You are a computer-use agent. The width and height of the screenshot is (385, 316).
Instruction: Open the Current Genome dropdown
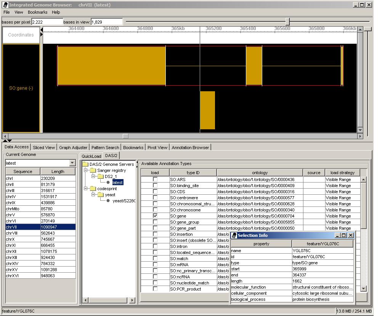pos(72,163)
